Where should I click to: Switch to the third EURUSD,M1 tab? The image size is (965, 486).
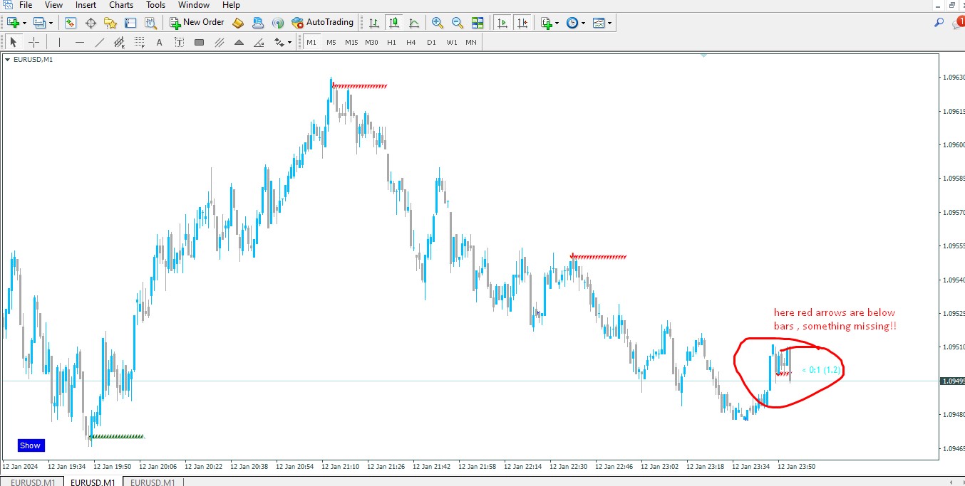[153, 482]
